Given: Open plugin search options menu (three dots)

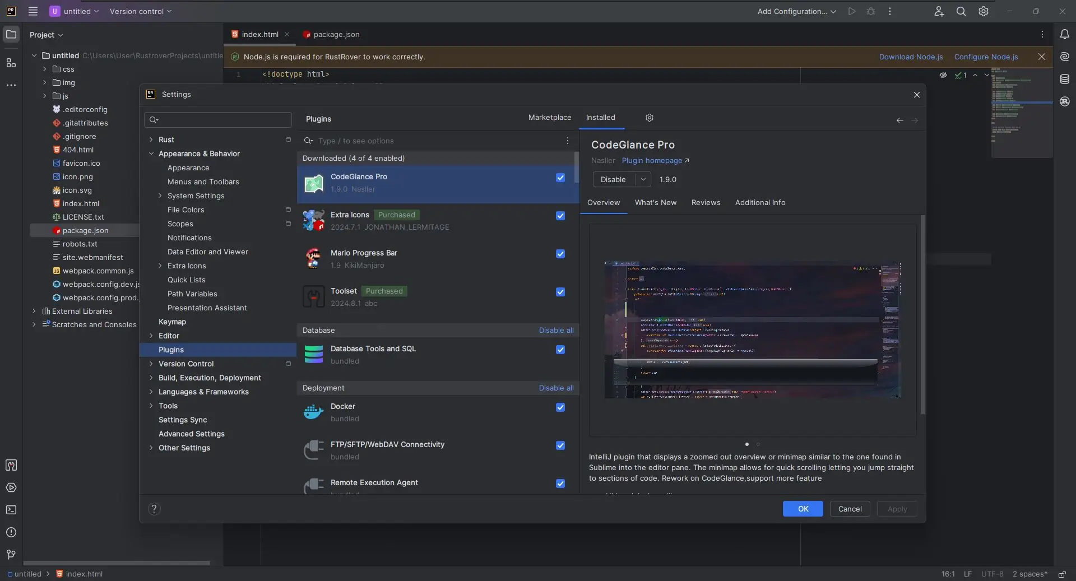Looking at the screenshot, I should 567,141.
